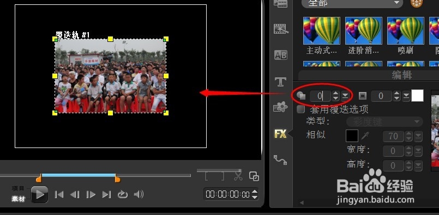Click the top-center yellow resize handle

[x=110, y=39]
